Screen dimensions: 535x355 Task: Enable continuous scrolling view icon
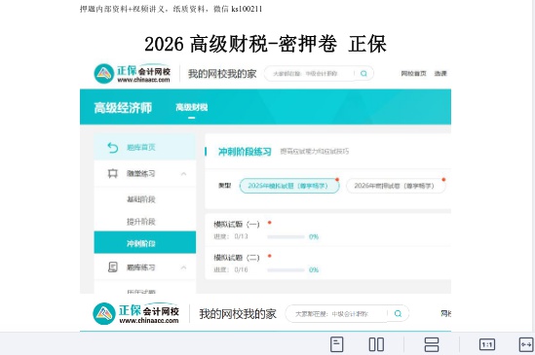tap(432, 344)
